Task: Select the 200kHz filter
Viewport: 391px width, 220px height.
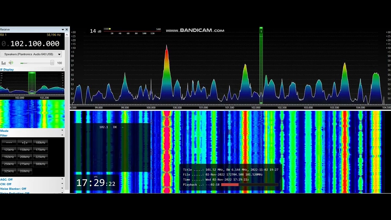Action: click(25, 157)
